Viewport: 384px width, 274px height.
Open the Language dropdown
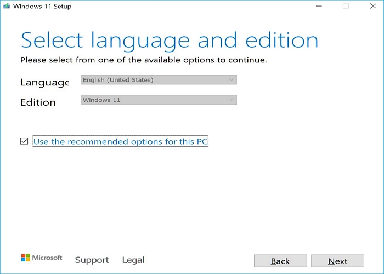[x=159, y=80]
